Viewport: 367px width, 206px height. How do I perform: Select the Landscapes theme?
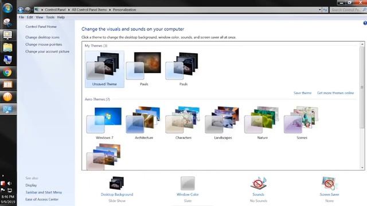223,123
